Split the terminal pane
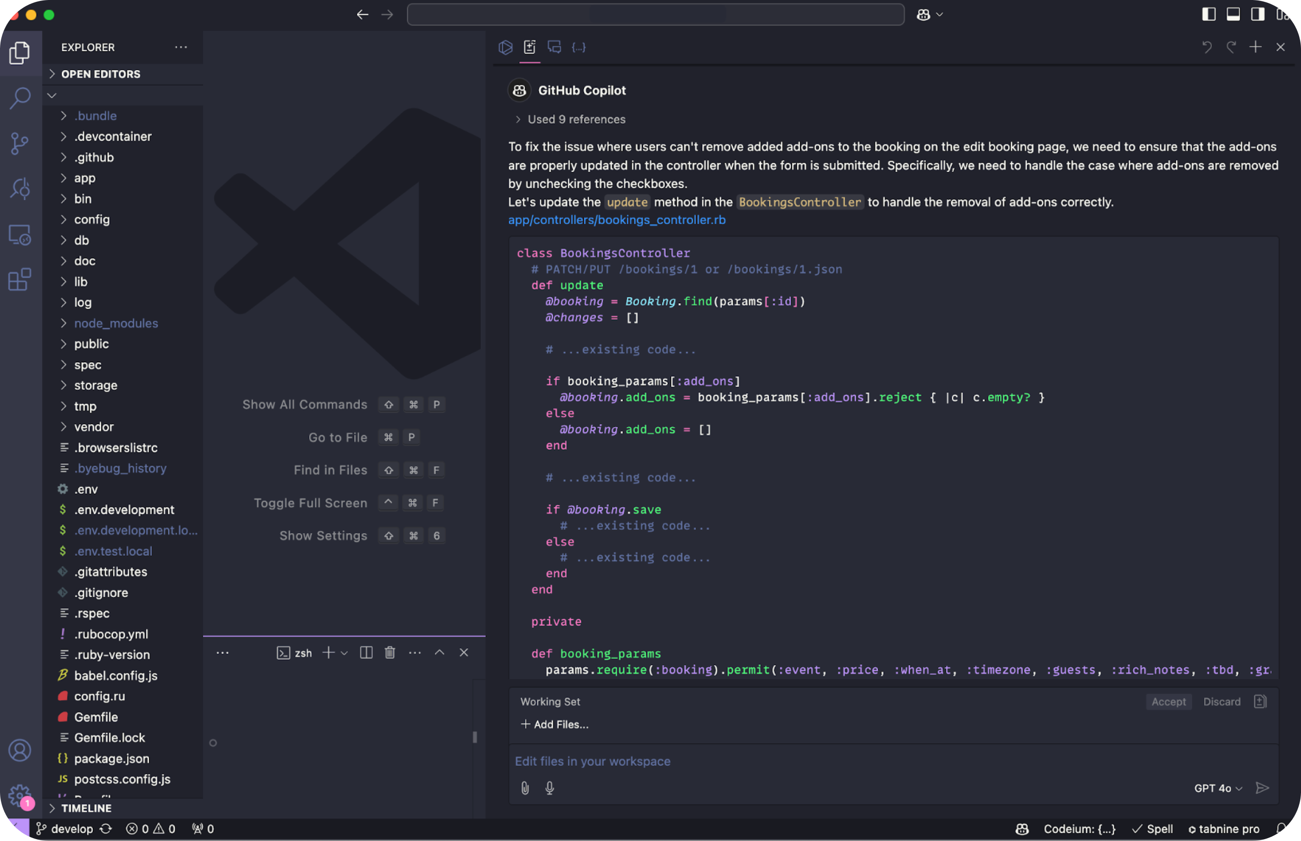 pos(366,652)
